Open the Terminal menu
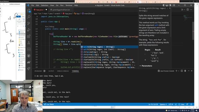Image resolution: width=199 pixels, height=112 pixels. coord(69,5)
